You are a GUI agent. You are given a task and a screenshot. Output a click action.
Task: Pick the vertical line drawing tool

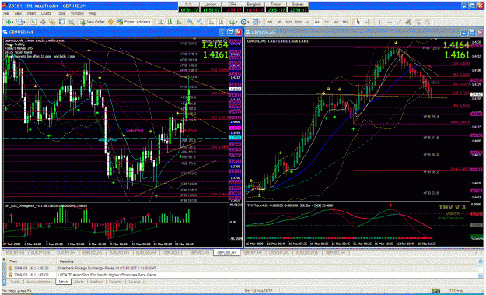pos(379,22)
